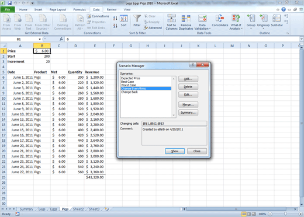Click the Save quick access icon

(9, 3)
